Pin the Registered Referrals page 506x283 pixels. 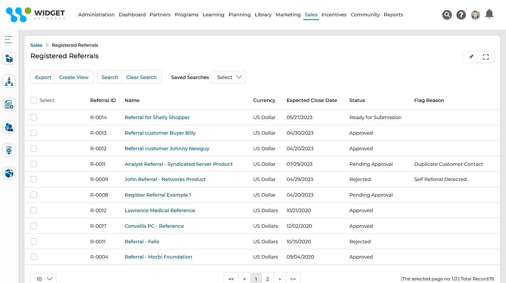pos(471,57)
